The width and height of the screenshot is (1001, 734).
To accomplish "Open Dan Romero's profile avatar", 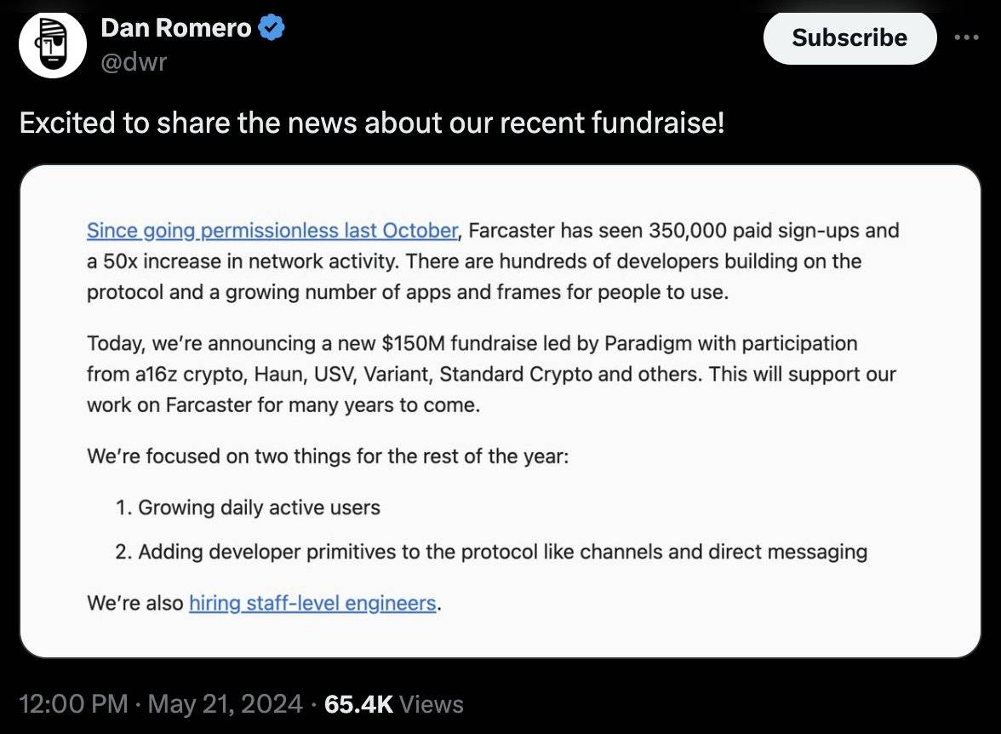I will tap(53, 45).
